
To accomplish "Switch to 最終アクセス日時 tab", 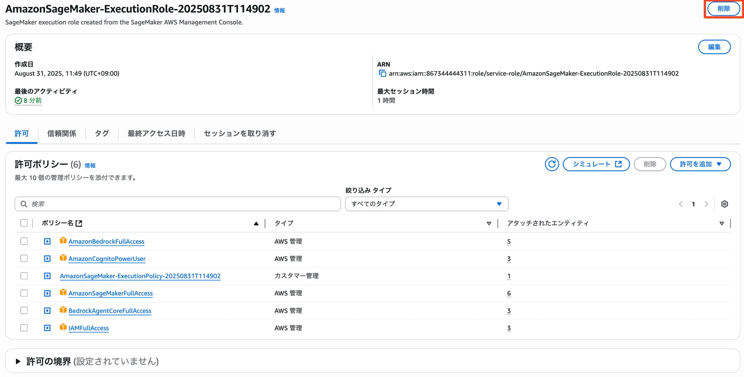I will coord(156,133).
